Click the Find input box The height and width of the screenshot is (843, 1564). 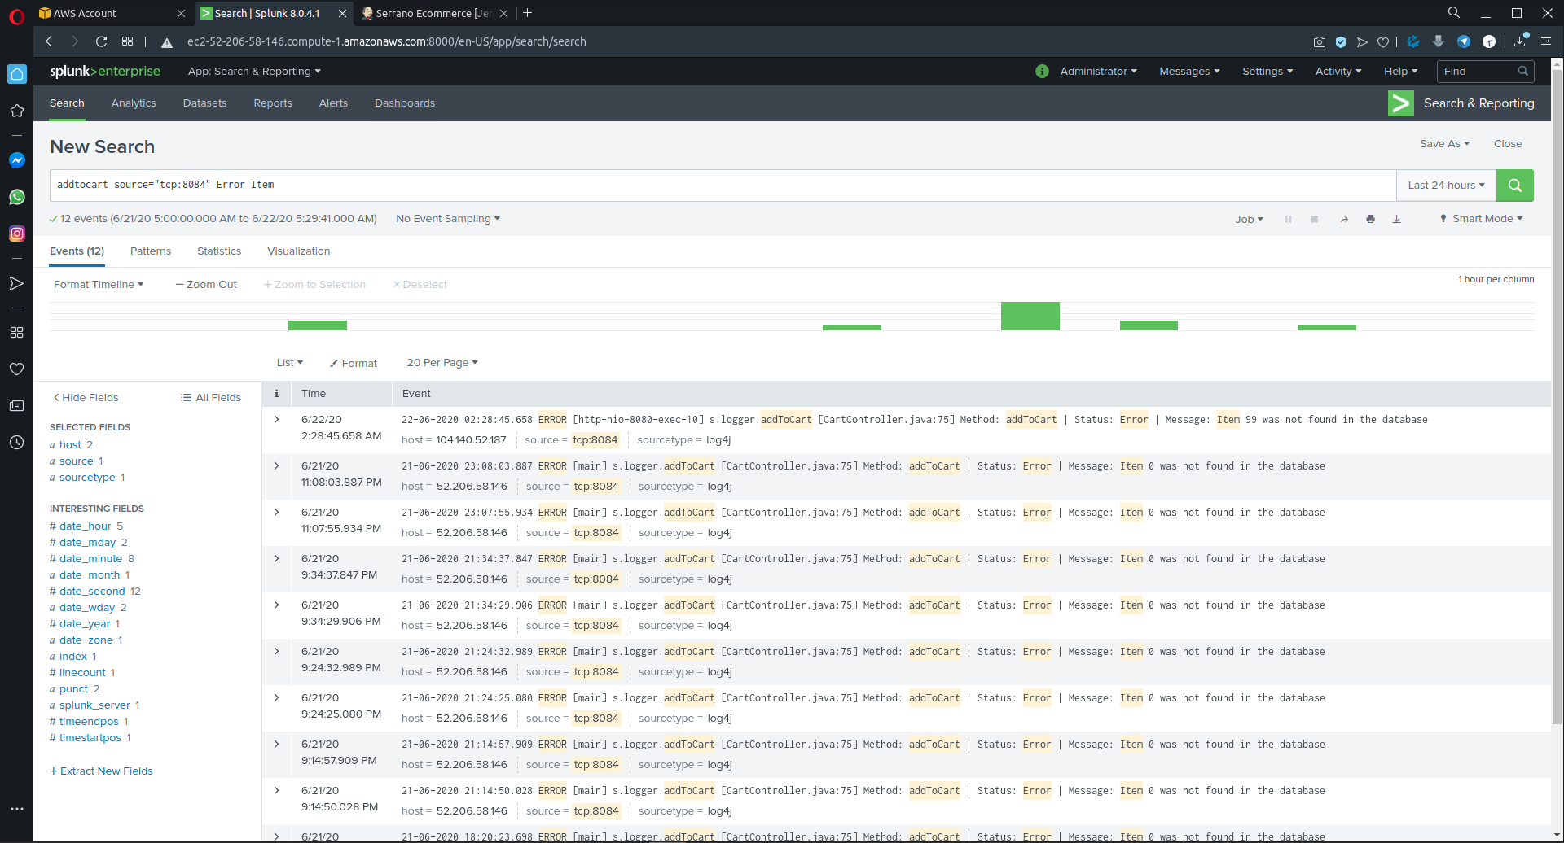[x=1485, y=72]
